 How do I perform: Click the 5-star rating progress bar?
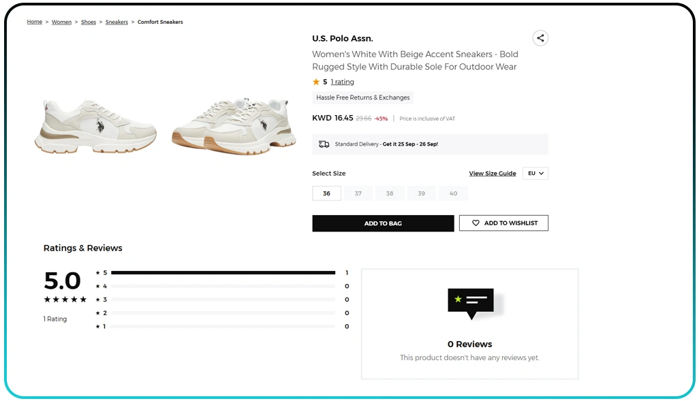(225, 272)
